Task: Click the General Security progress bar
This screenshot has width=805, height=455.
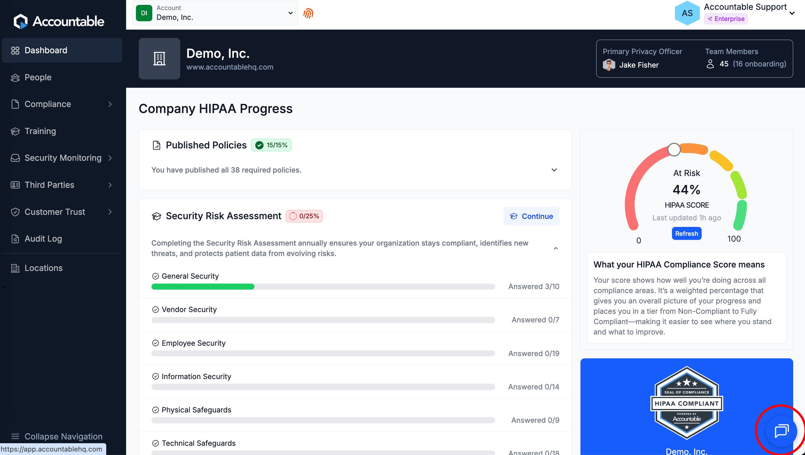Action: pos(323,286)
